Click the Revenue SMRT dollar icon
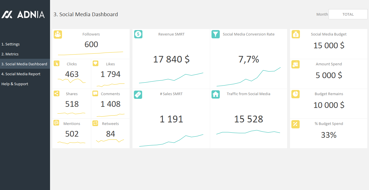 click(x=138, y=34)
